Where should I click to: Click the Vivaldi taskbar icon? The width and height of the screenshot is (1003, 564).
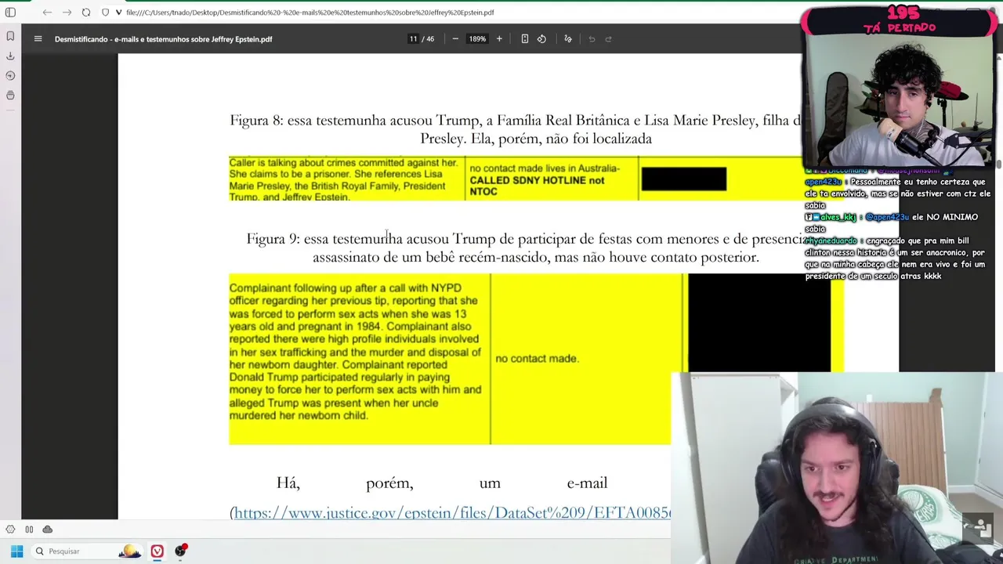pos(158,551)
